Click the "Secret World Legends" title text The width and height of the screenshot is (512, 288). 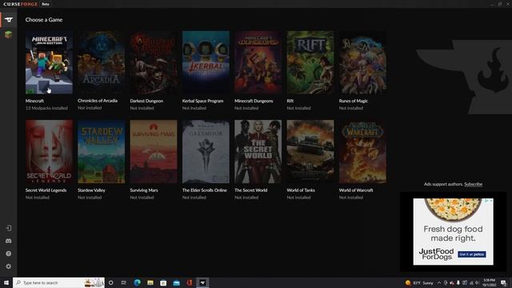[46, 190]
